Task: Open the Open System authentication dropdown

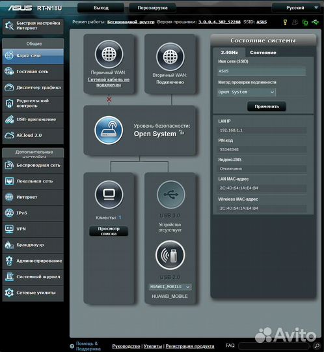Action: [247, 92]
